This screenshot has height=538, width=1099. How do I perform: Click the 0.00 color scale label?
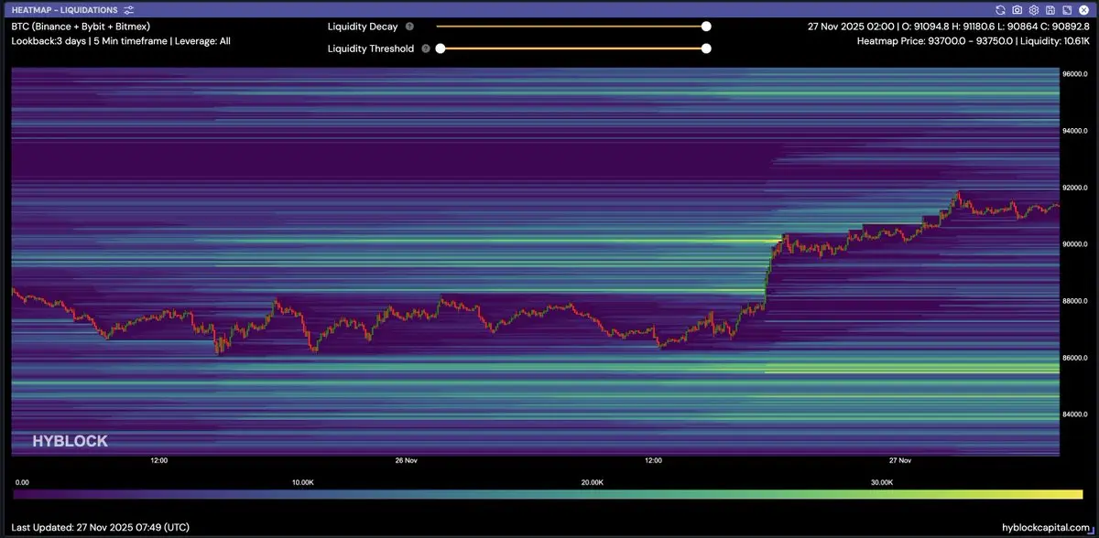pos(23,482)
